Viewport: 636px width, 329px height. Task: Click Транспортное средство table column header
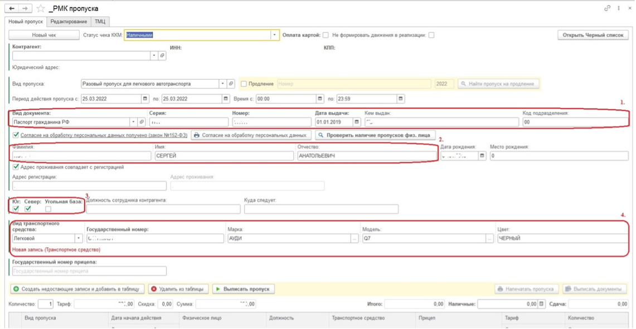[372, 318]
